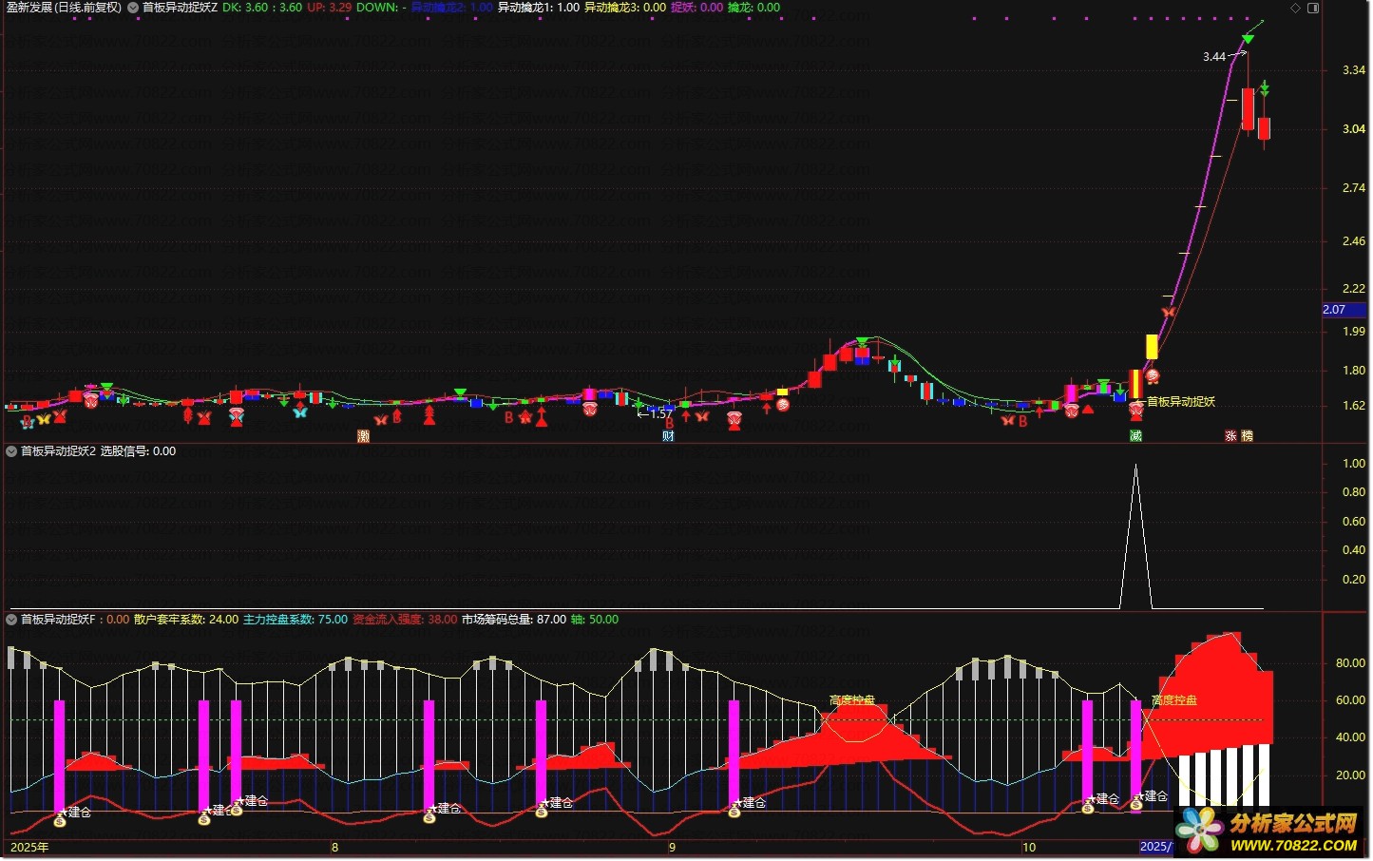Viewport: 1373px width, 861px height.
Task: Click the highlighted 2025 date on the time axis
Action: coord(1156,847)
